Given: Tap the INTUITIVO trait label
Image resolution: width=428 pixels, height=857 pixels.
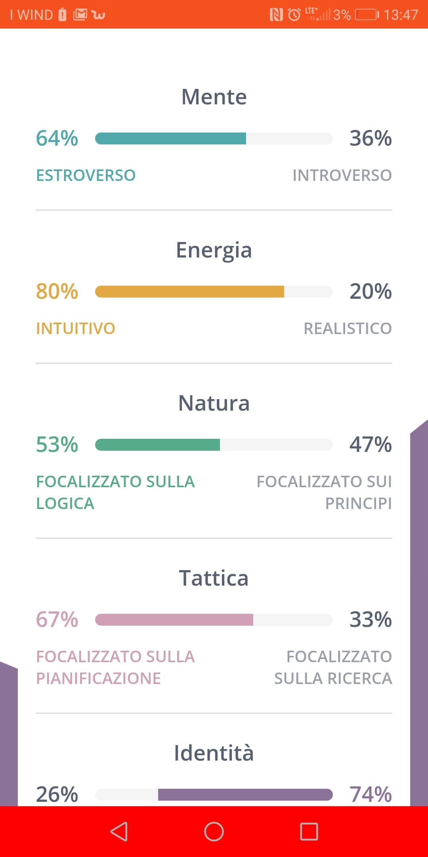Looking at the screenshot, I should [76, 329].
